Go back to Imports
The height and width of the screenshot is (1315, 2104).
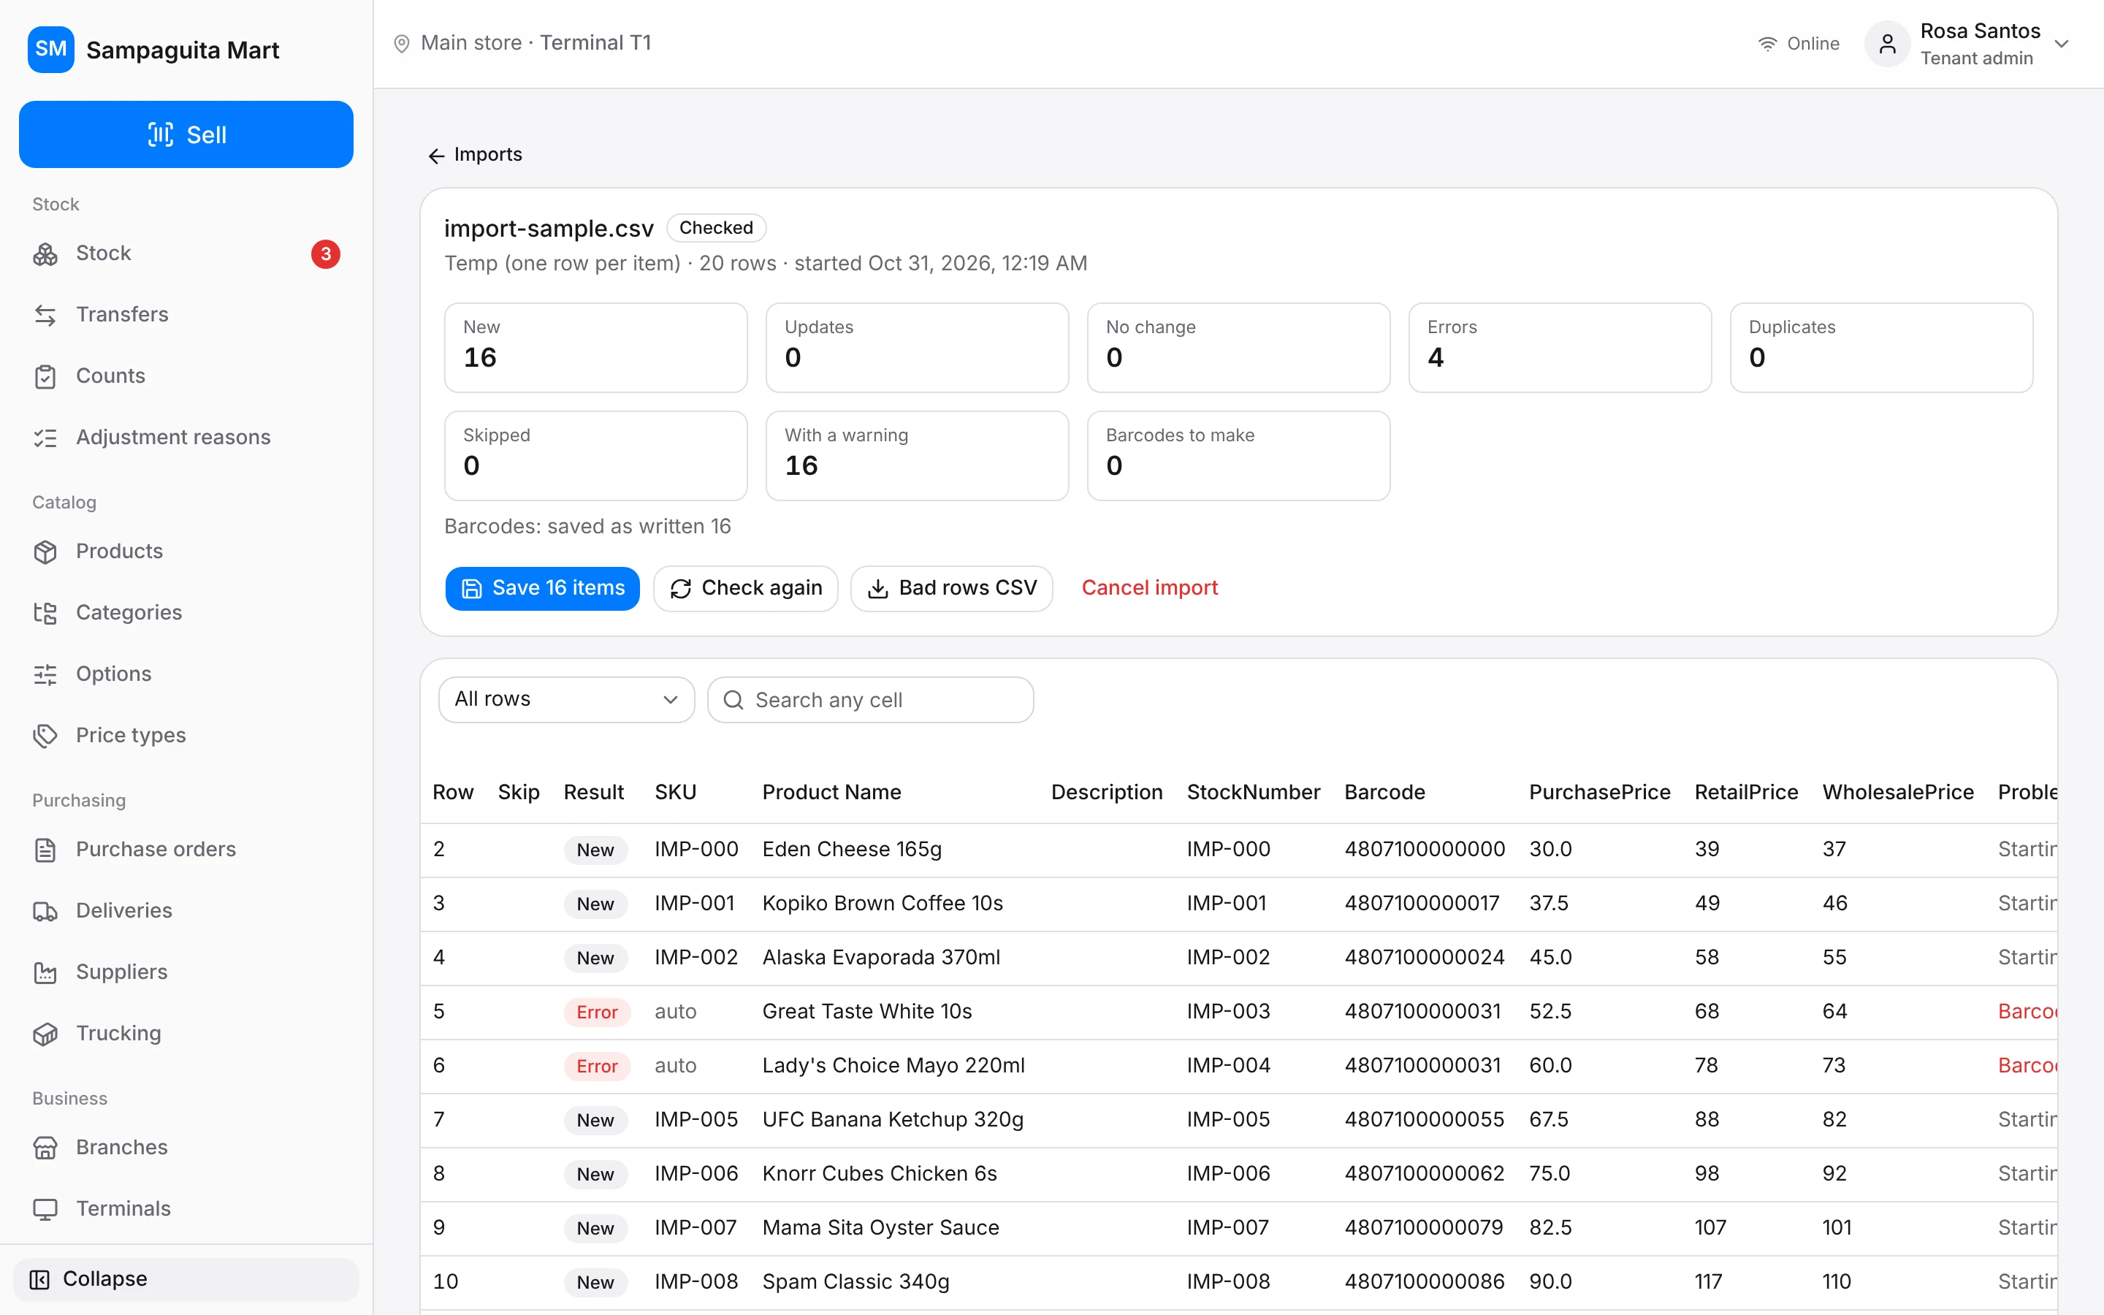point(475,155)
